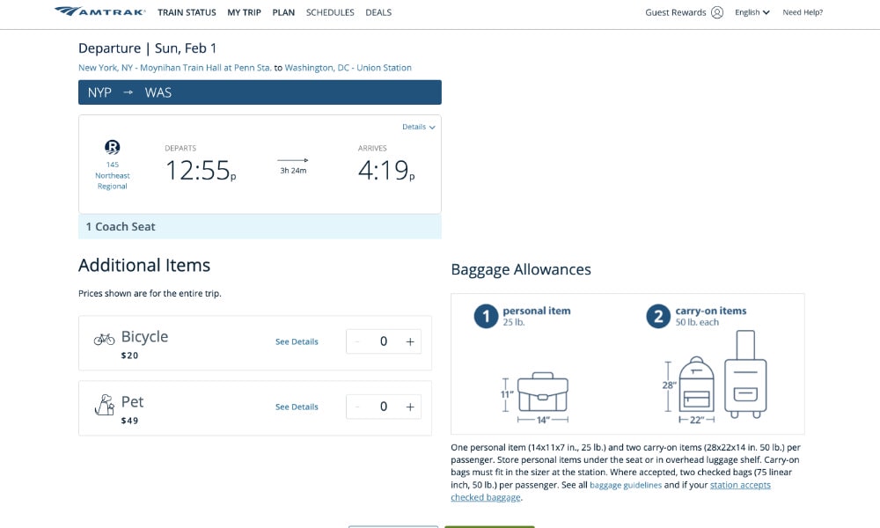This screenshot has width=880, height=528.
Task: Decrease Pet quantity with minus button
Action: click(x=357, y=407)
